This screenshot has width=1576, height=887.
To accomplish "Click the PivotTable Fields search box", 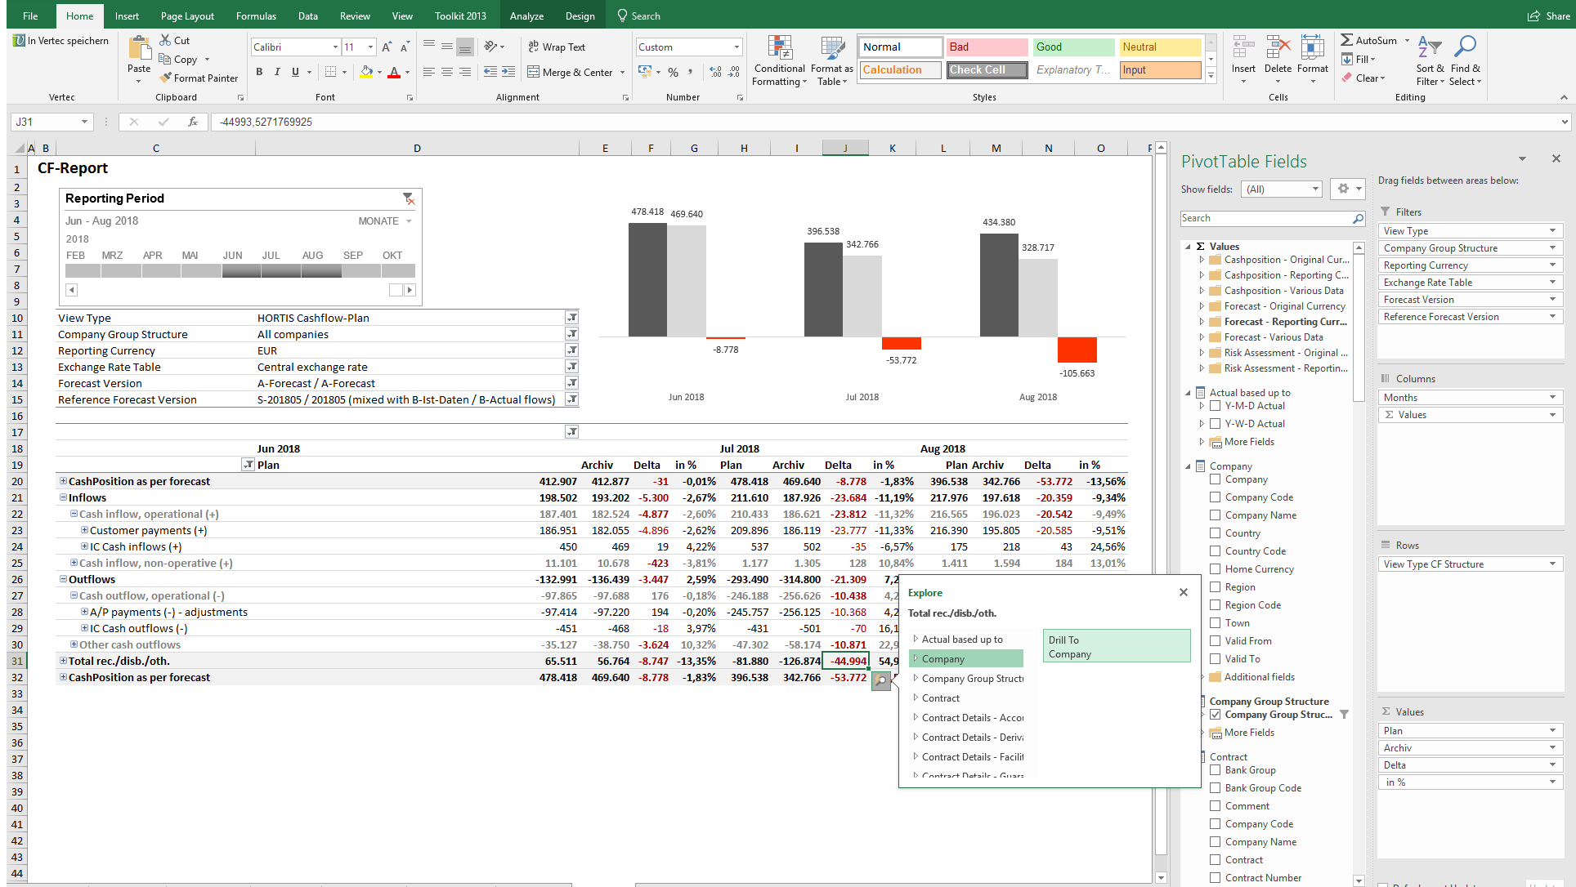I will 1272,219.
